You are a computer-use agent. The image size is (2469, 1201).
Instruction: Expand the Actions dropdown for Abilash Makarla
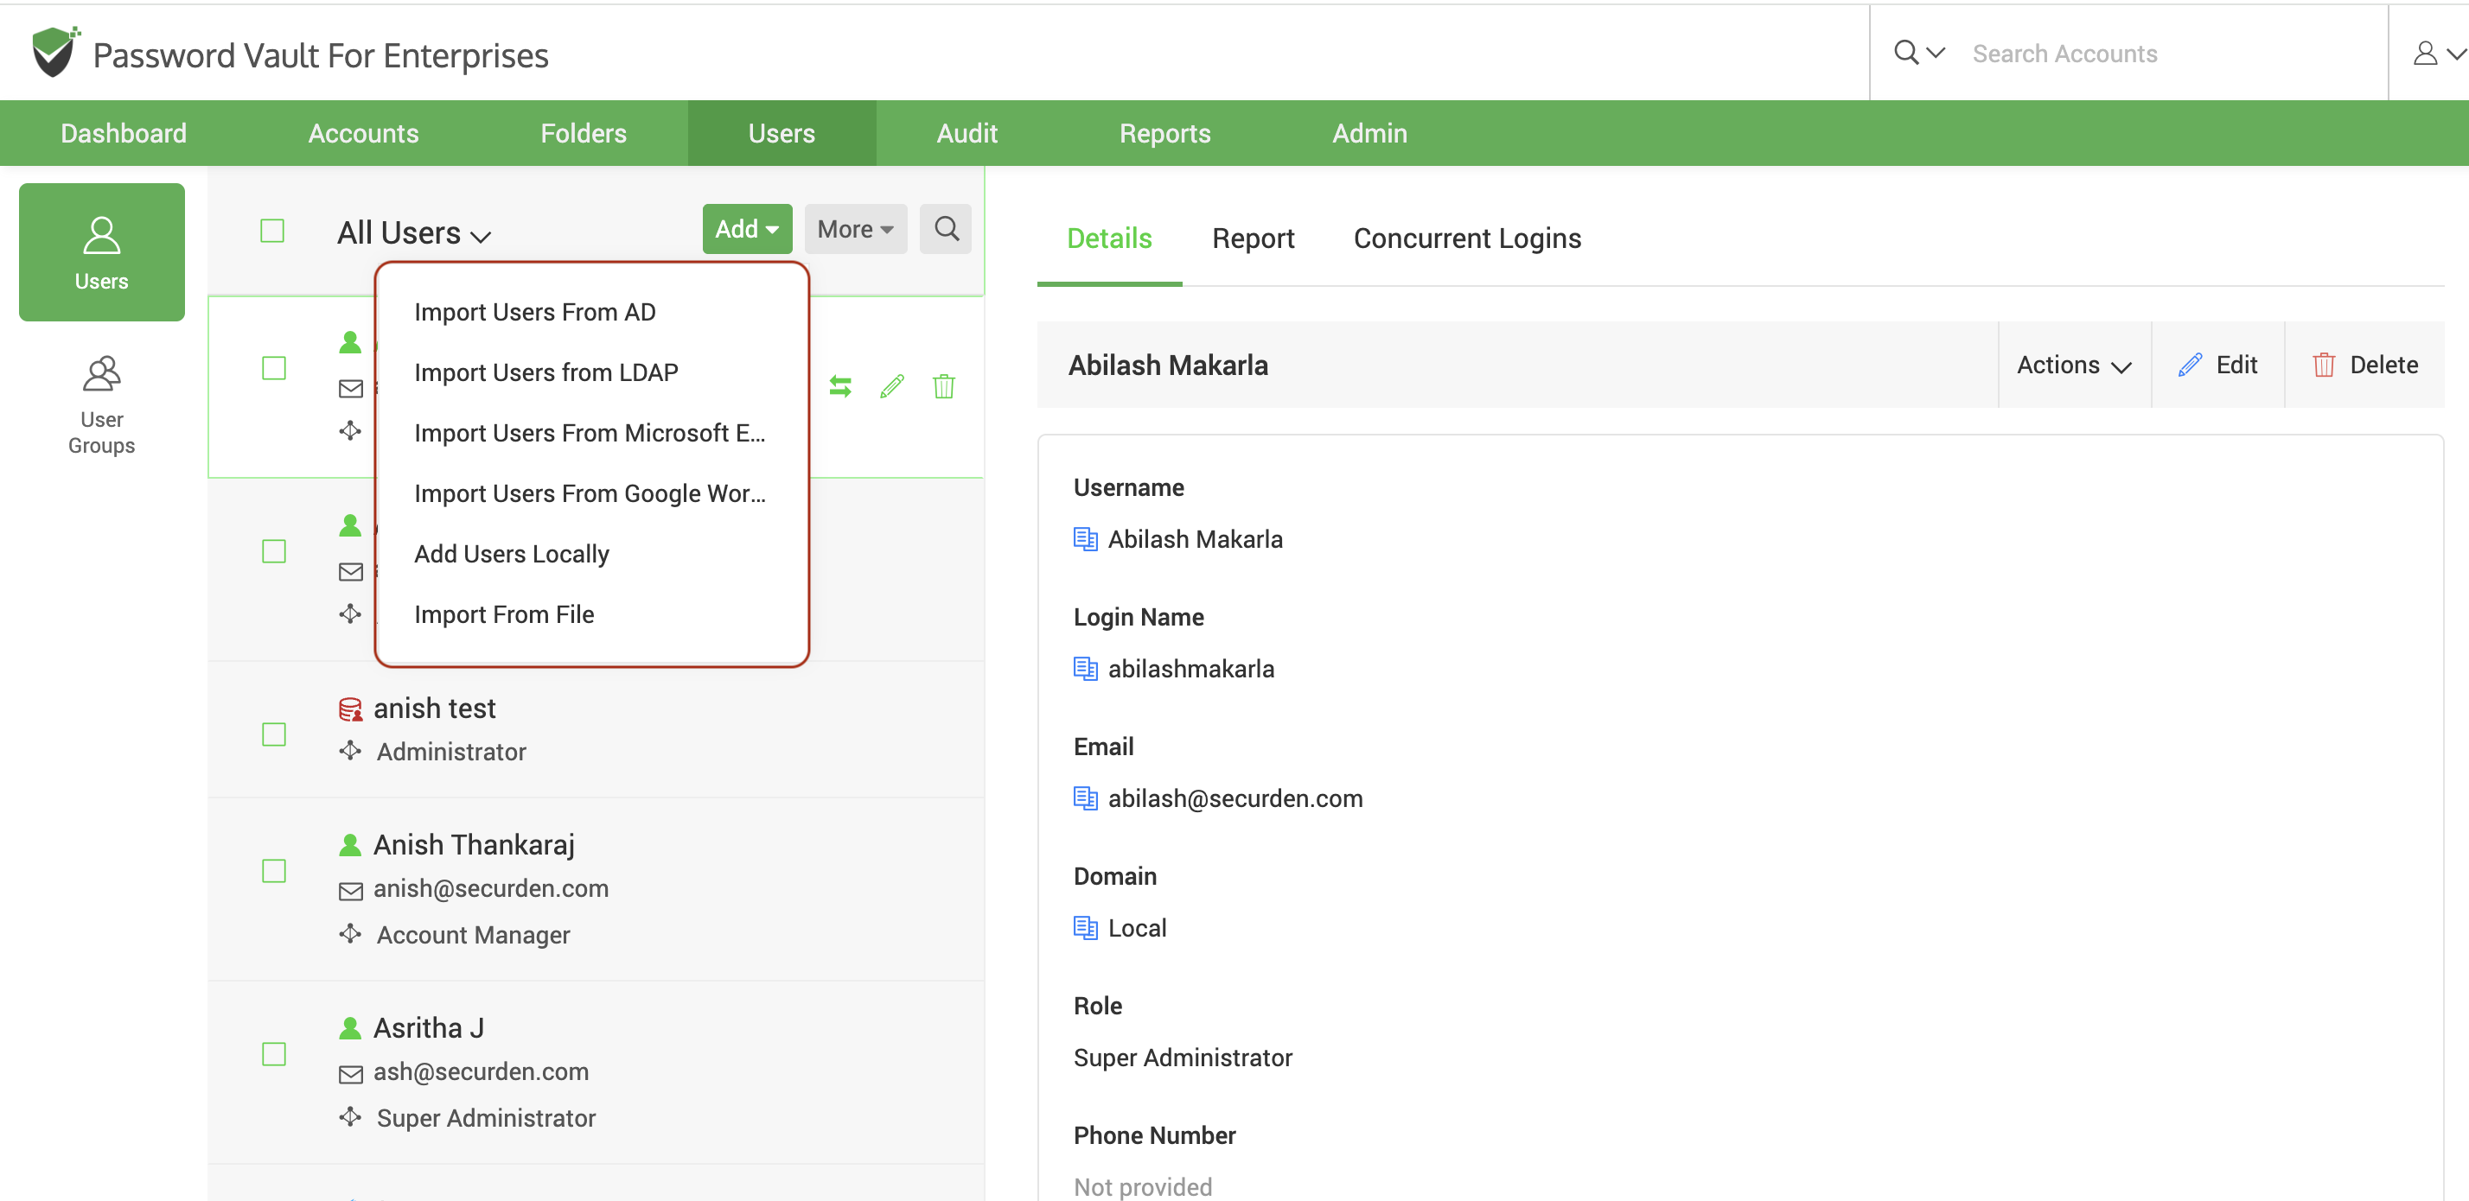pyautogui.click(x=2073, y=365)
